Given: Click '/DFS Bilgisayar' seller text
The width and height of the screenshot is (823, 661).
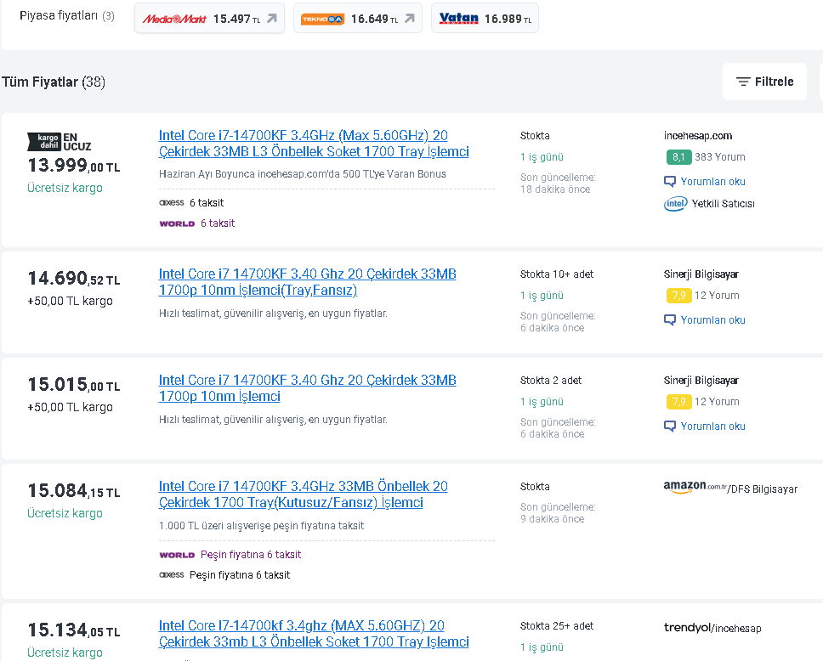Looking at the screenshot, I should pyautogui.click(x=762, y=489).
